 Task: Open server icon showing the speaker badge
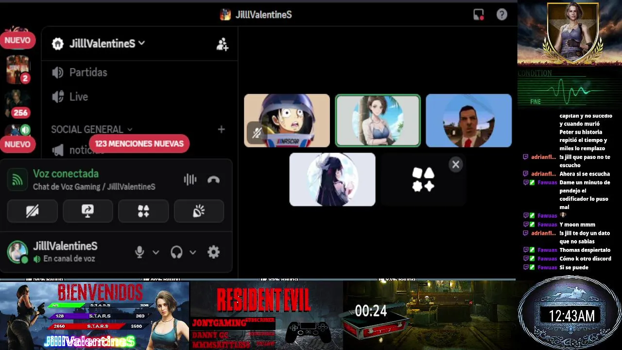[x=18, y=130]
